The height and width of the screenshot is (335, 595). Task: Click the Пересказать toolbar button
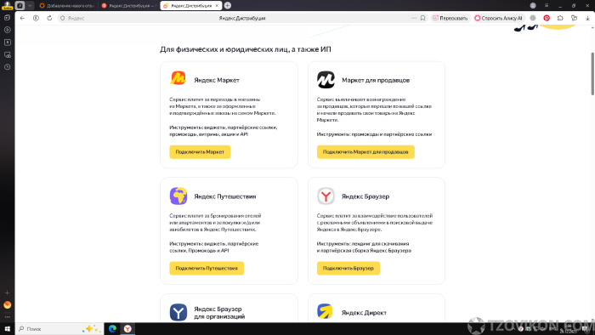tap(450, 18)
